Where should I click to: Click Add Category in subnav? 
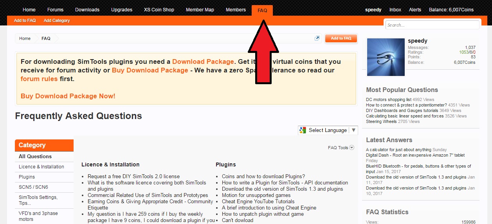click(x=57, y=20)
